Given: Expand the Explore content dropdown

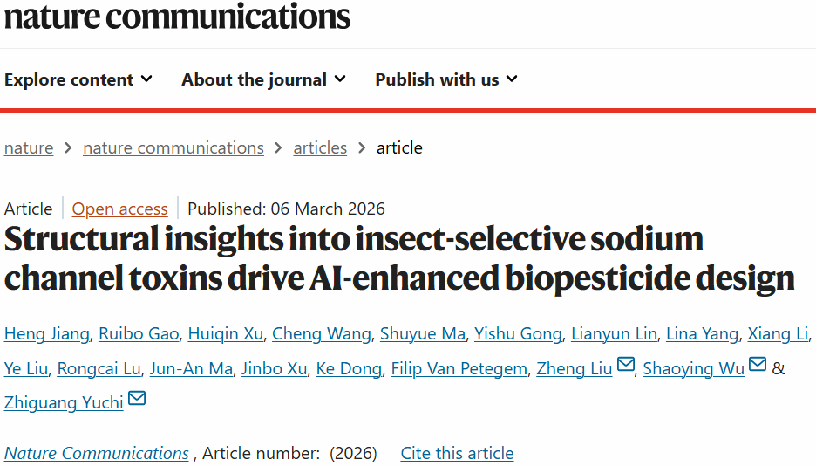Looking at the screenshot, I should (78, 79).
